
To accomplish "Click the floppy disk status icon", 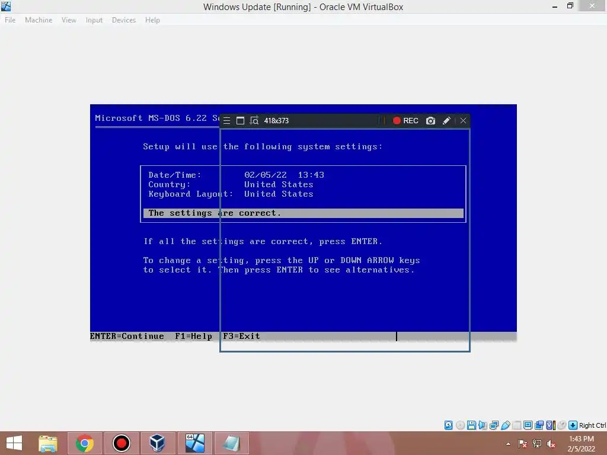I will (471, 425).
